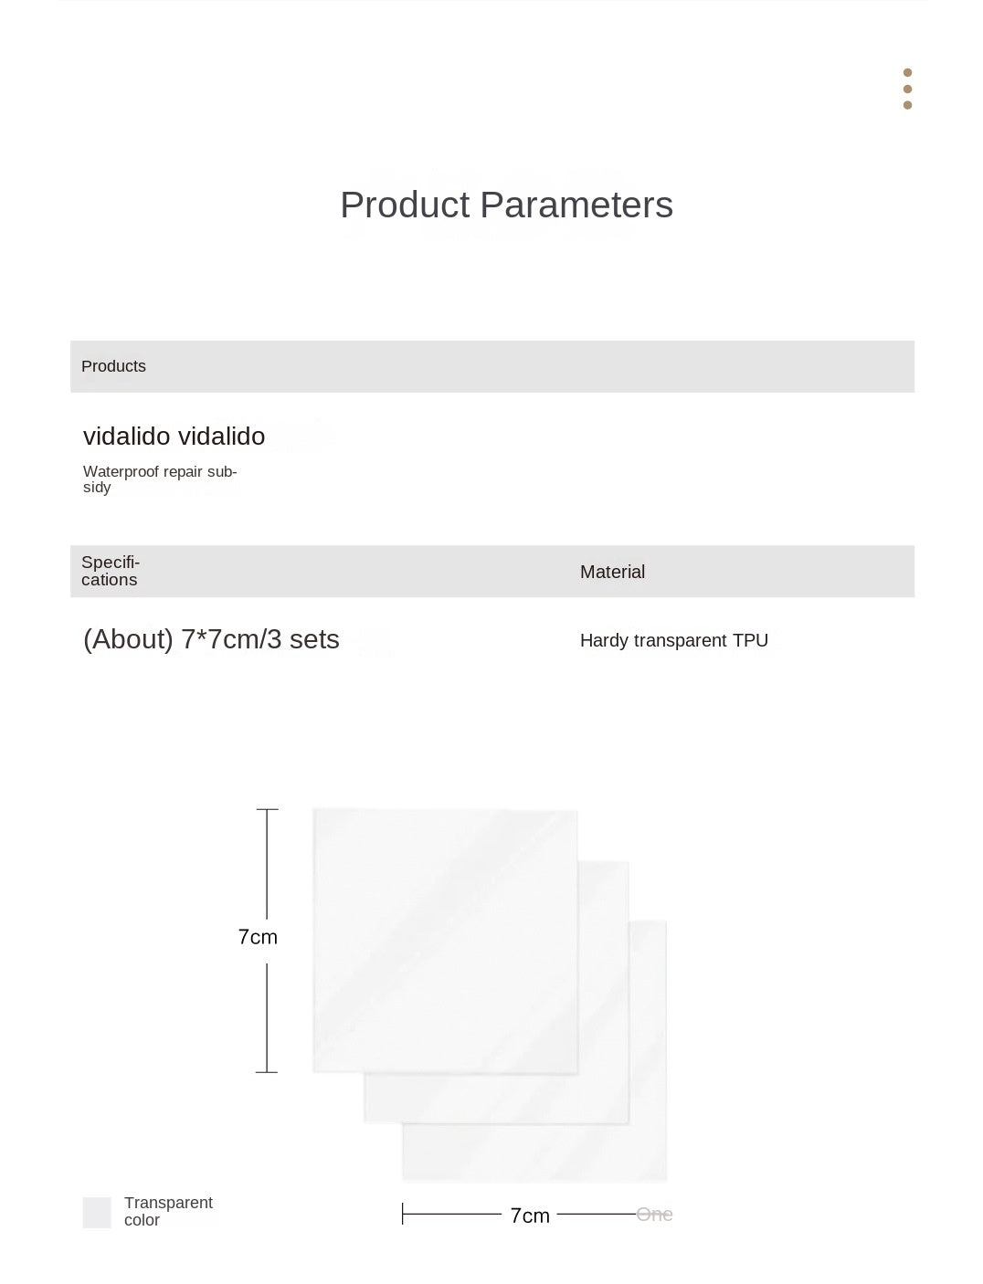Screen dimensions: 983x1284
Task: Click the "Specifications" column header
Action: coord(110,571)
